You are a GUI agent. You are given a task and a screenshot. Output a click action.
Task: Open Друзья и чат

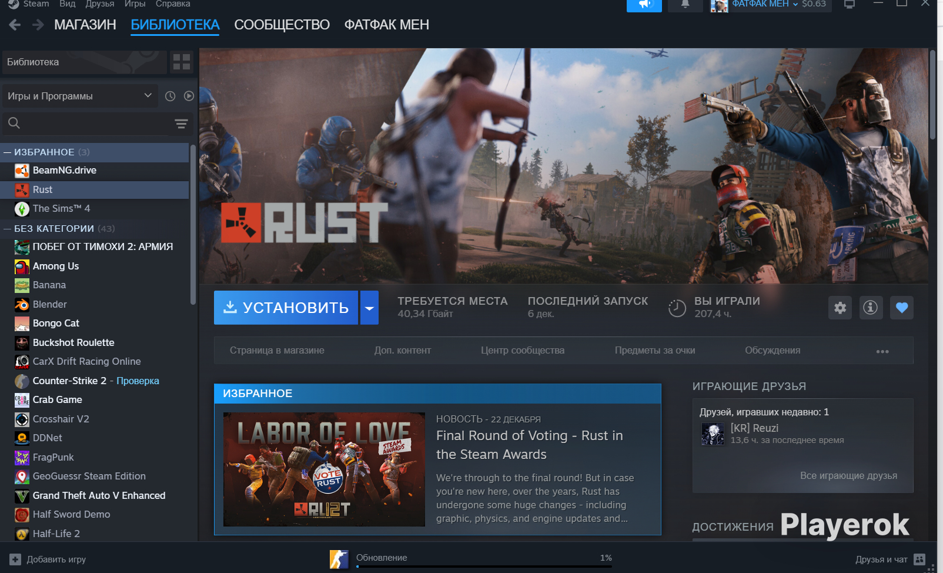click(x=890, y=559)
